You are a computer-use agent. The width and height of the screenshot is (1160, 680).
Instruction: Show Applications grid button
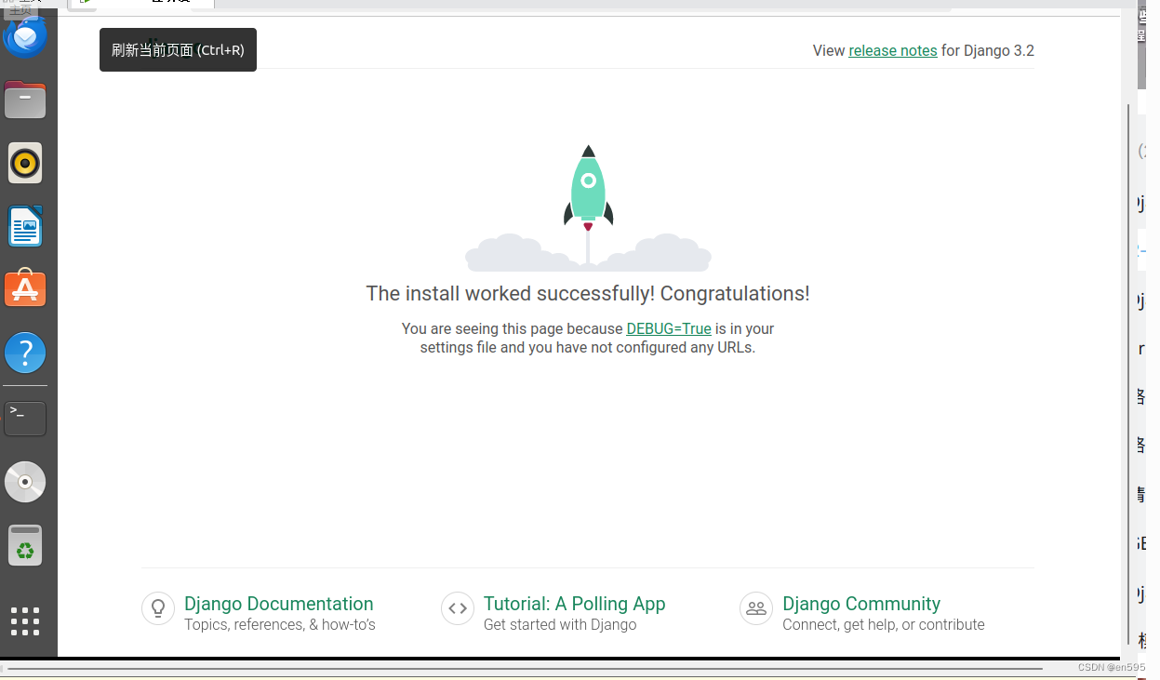pos(25,621)
